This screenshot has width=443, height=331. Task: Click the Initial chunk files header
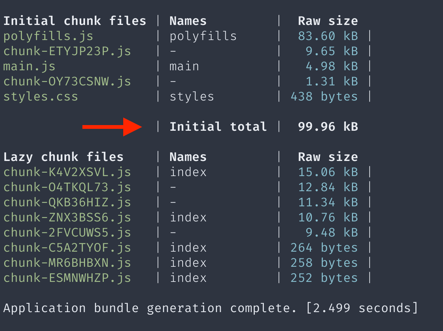pyautogui.click(x=74, y=21)
